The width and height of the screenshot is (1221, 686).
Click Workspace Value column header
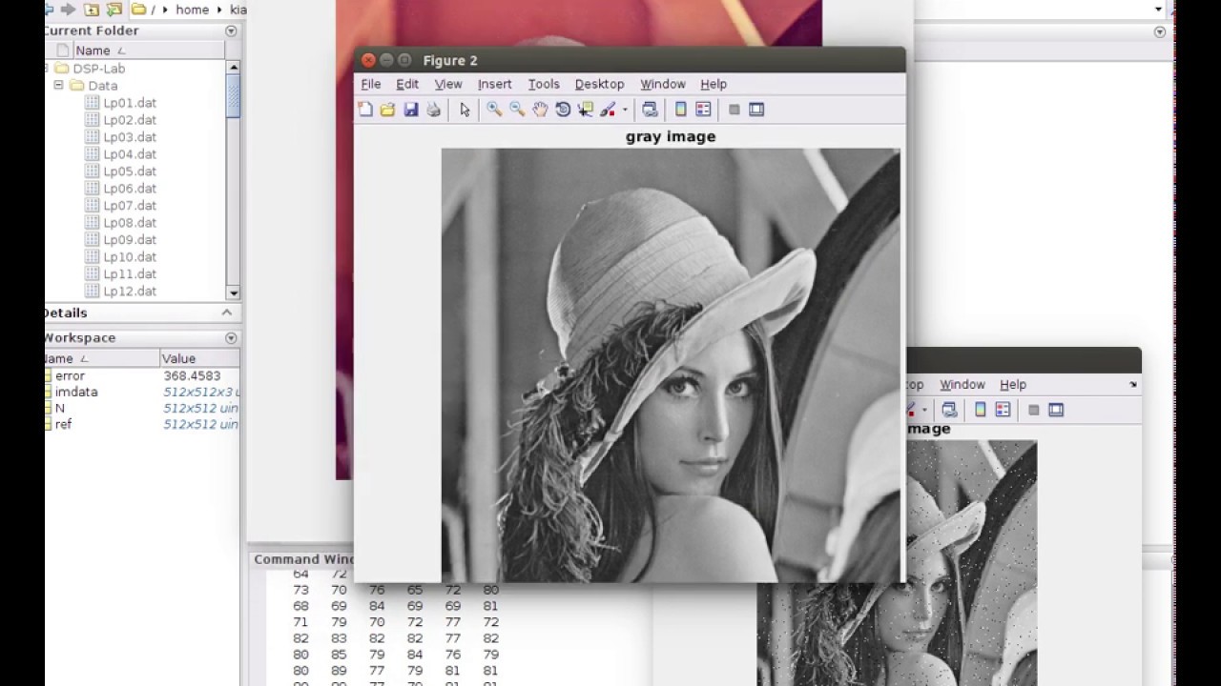point(199,358)
